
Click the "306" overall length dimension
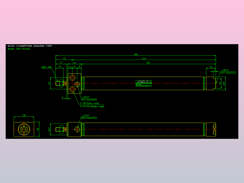click(x=136, y=54)
